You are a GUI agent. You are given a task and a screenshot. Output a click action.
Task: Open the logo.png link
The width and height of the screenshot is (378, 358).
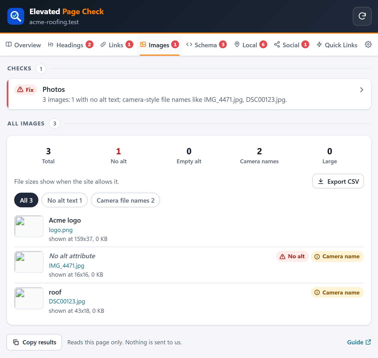(61, 230)
